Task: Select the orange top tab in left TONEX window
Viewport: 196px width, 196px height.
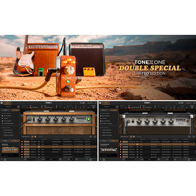Action: [x=7, y=103]
